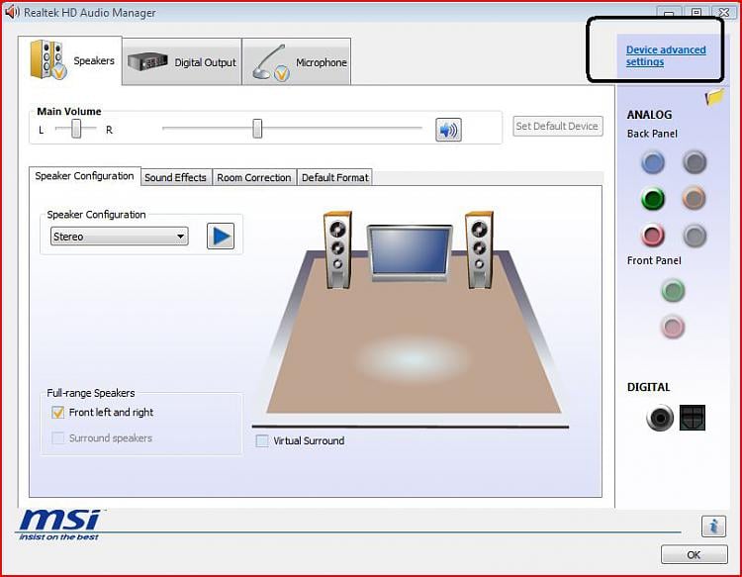The height and width of the screenshot is (577, 742).
Task: Click the Microphone device icon
Action: pyautogui.click(x=271, y=63)
